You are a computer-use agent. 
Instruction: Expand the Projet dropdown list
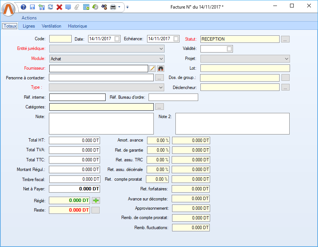pos(286,58)
